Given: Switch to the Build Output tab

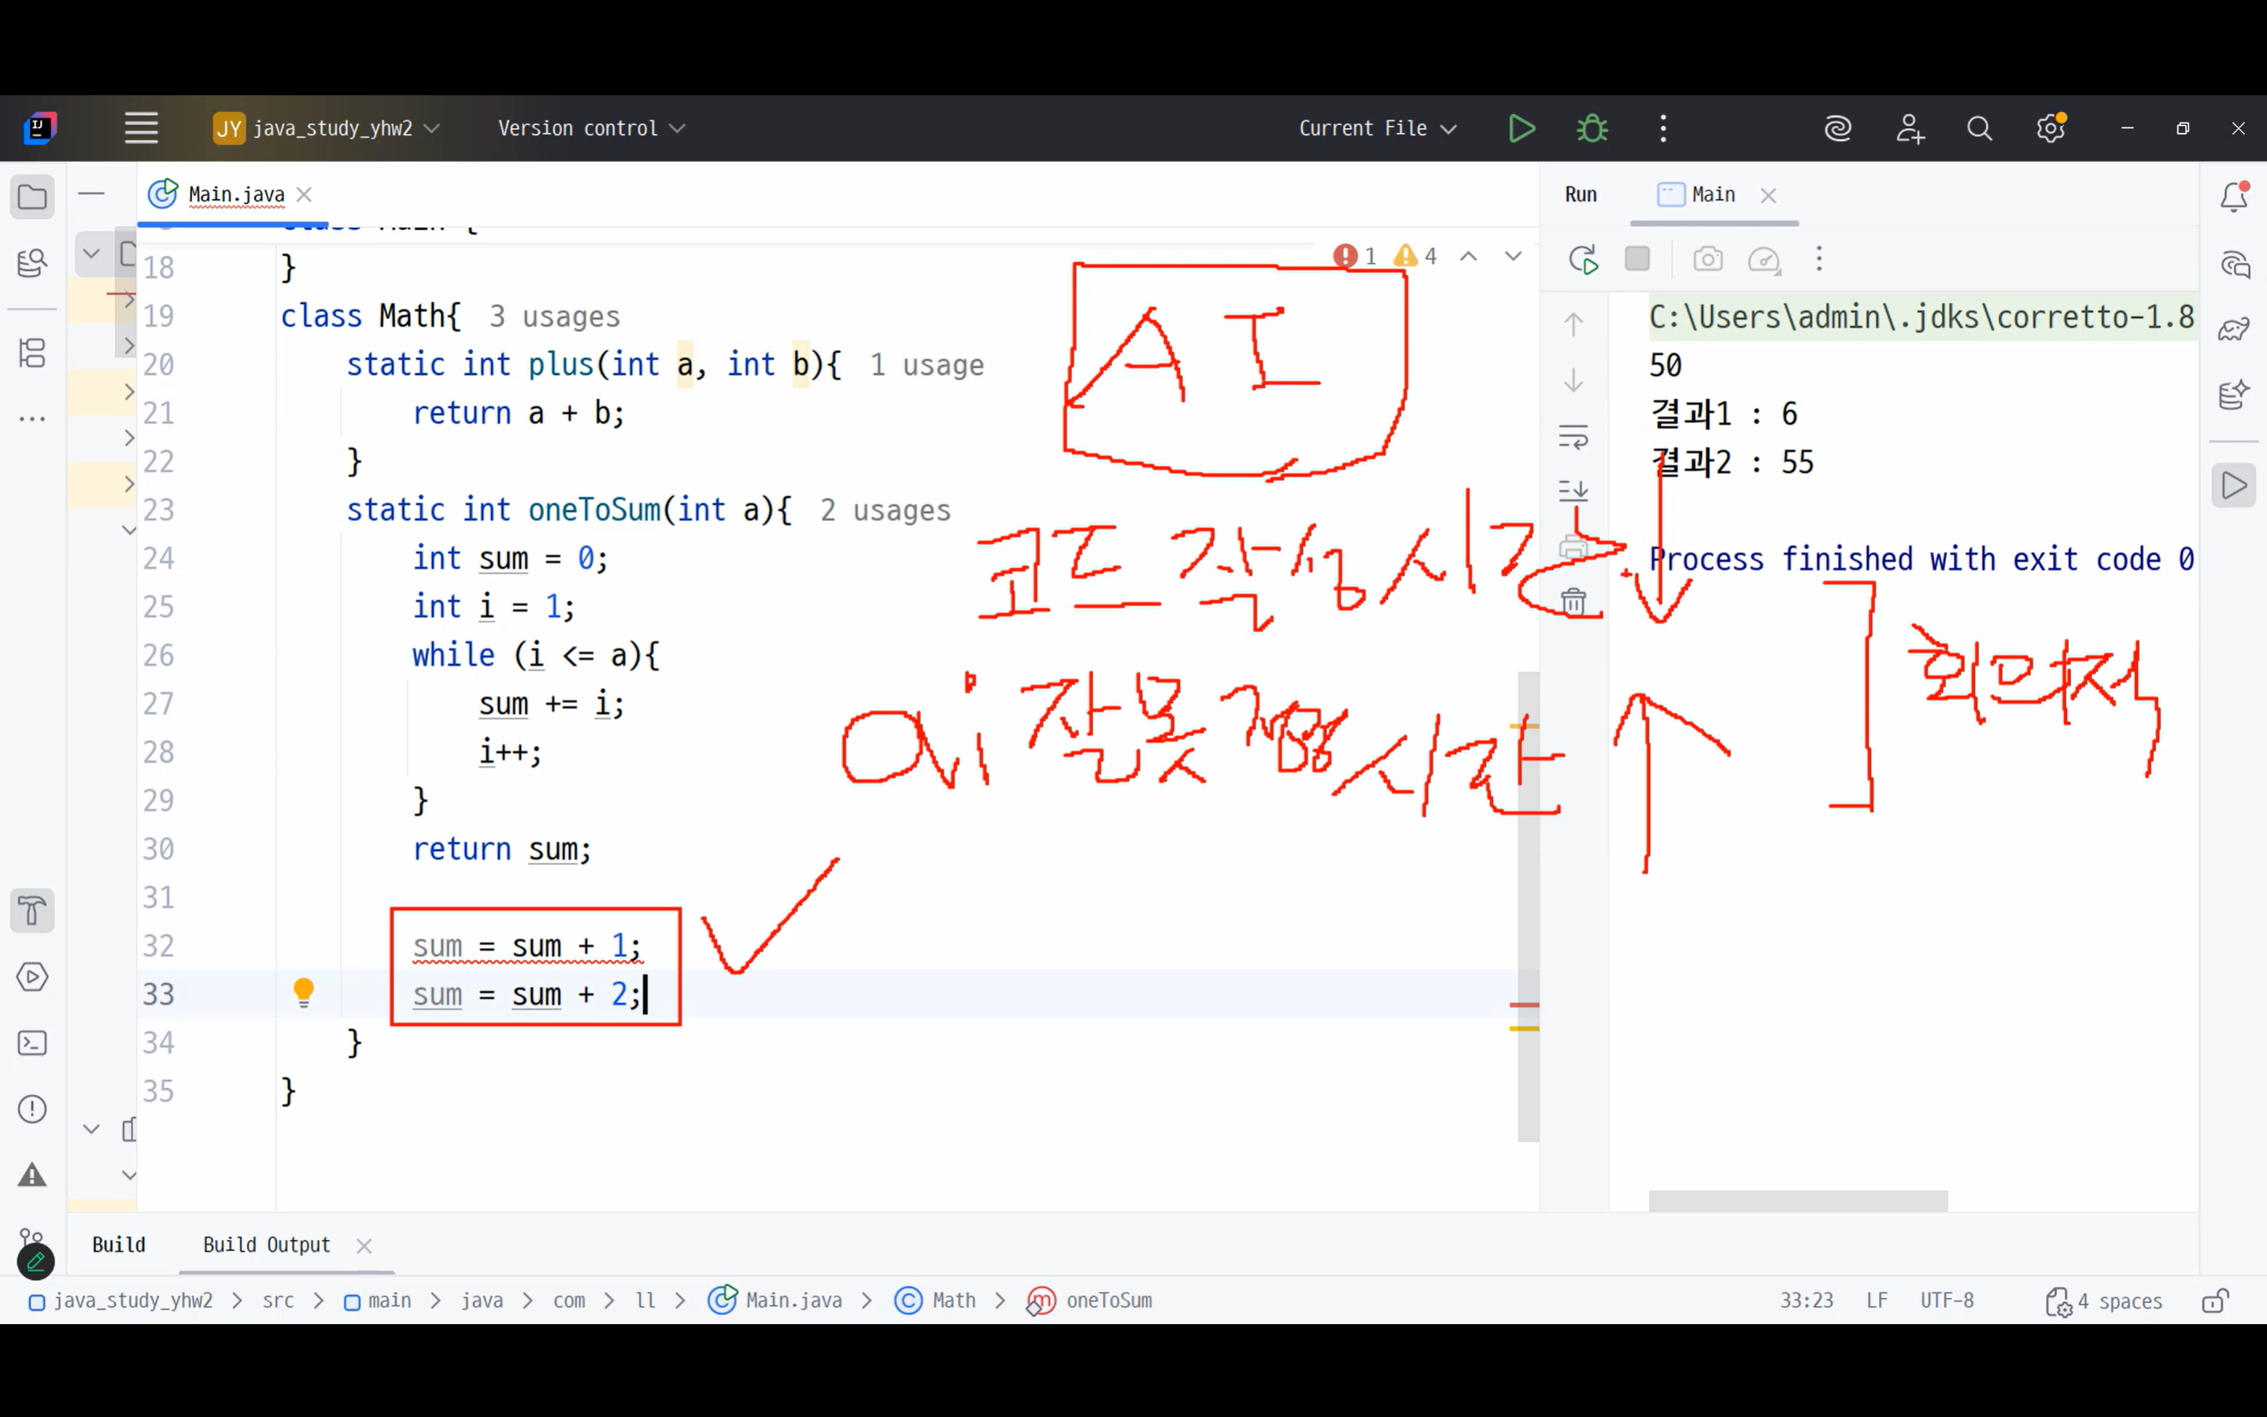Looking at the screenshot, I should 267,1245.
